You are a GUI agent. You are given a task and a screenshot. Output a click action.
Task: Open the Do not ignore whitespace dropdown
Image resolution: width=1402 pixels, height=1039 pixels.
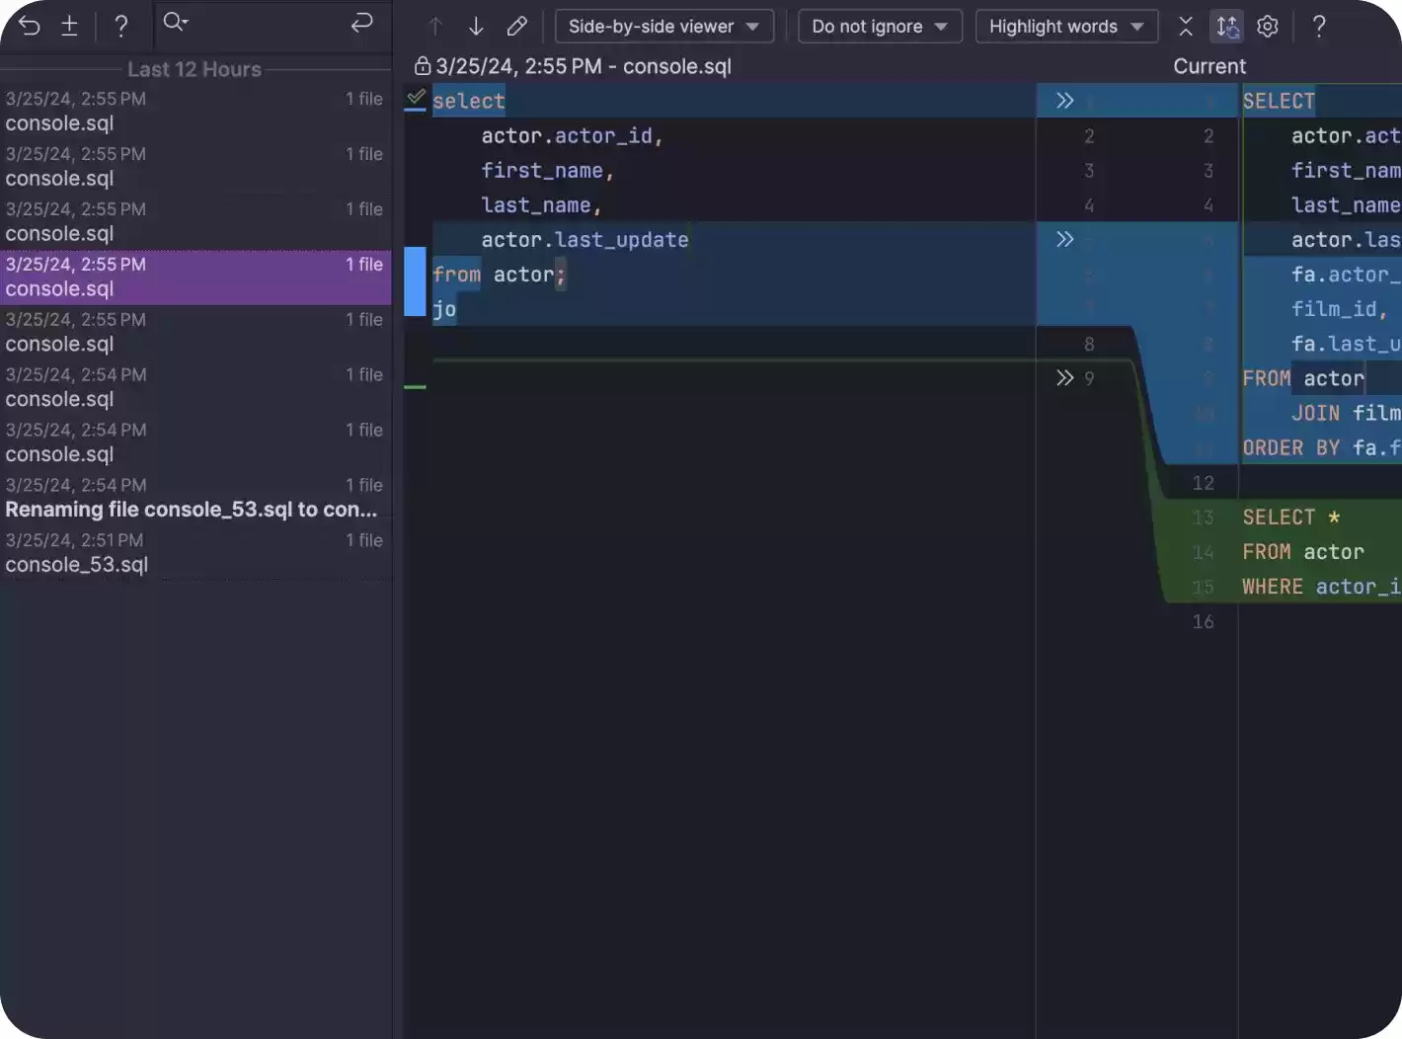[x=879, y=27]
